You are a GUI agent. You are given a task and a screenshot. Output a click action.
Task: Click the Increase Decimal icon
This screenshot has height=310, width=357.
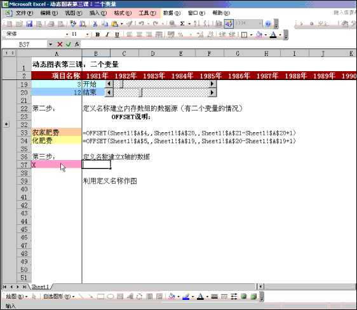coord(200,34)
